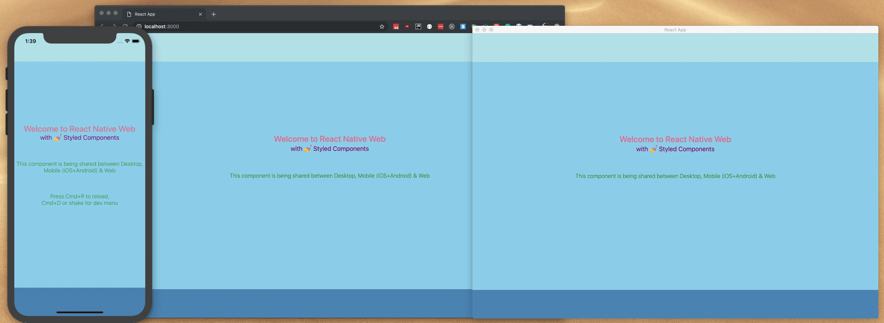This screenshot has height=323, width=884.
Task: Tap the home indicator bar on the simulator
Action: 80,312
